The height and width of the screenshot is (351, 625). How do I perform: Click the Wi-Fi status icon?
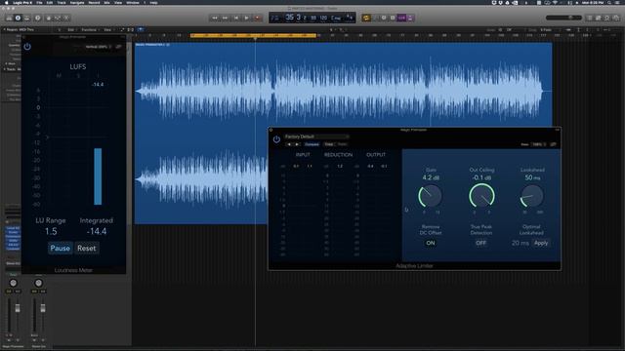click(x=555, y=2)
